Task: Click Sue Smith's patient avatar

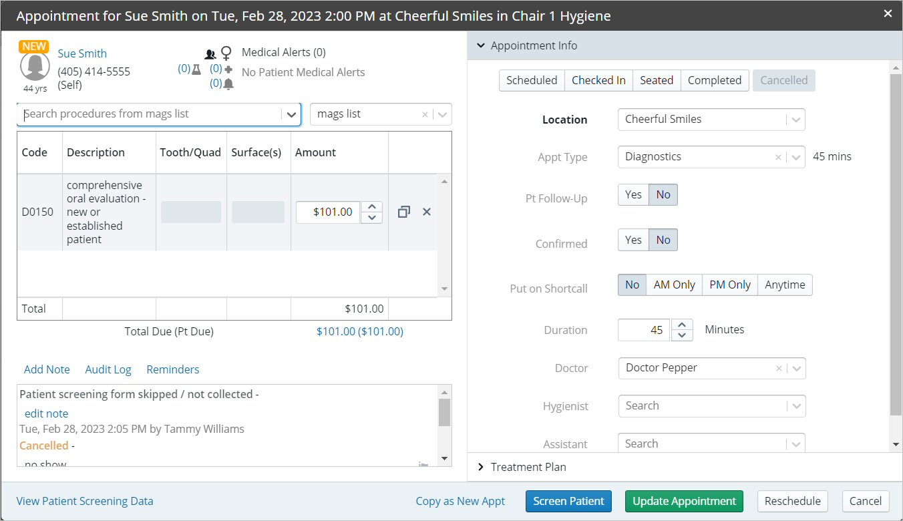Action: click(35, 67)
